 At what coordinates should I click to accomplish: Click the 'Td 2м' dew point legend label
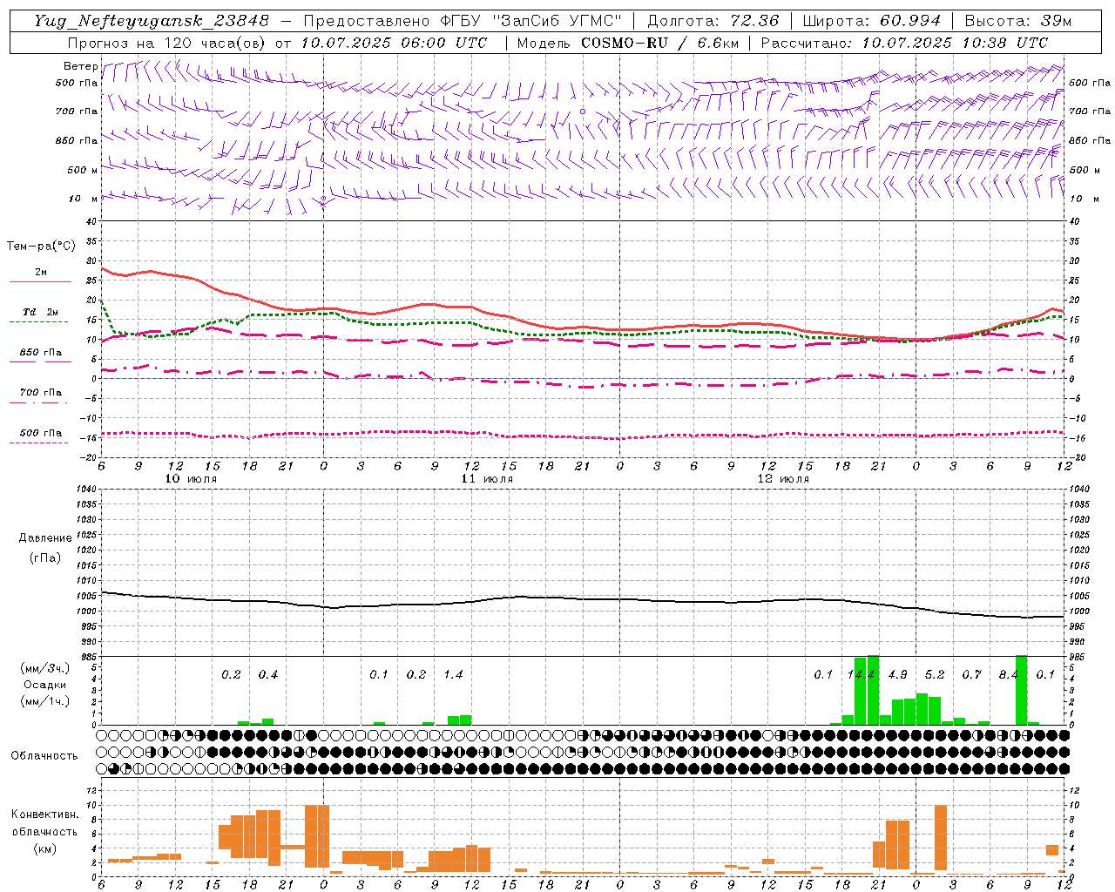tap(40, 312)
